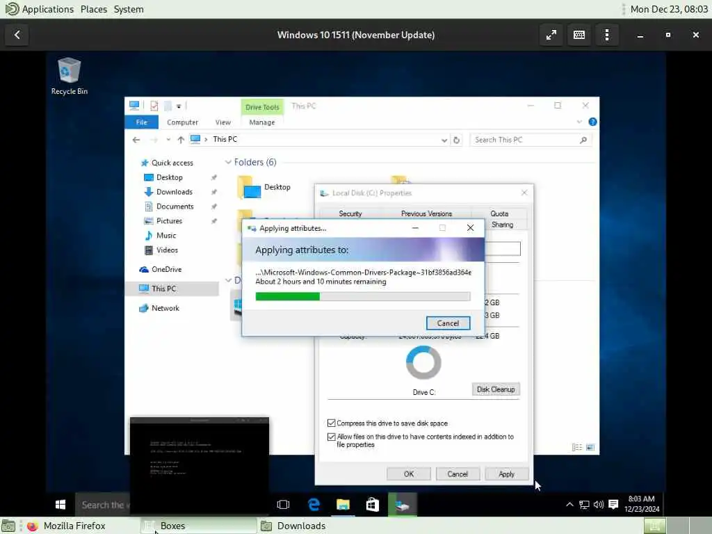Open Recent locations dropdown in Explorer
Viewport: 712px width, 534px height.
point(168,140)
